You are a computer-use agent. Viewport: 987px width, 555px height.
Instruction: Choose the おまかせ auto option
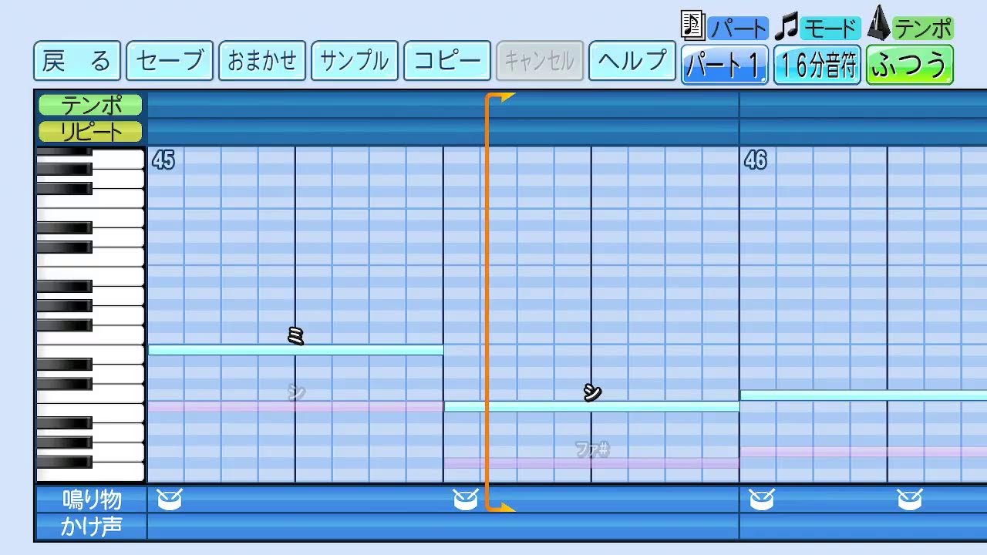[x=262, y=61]
